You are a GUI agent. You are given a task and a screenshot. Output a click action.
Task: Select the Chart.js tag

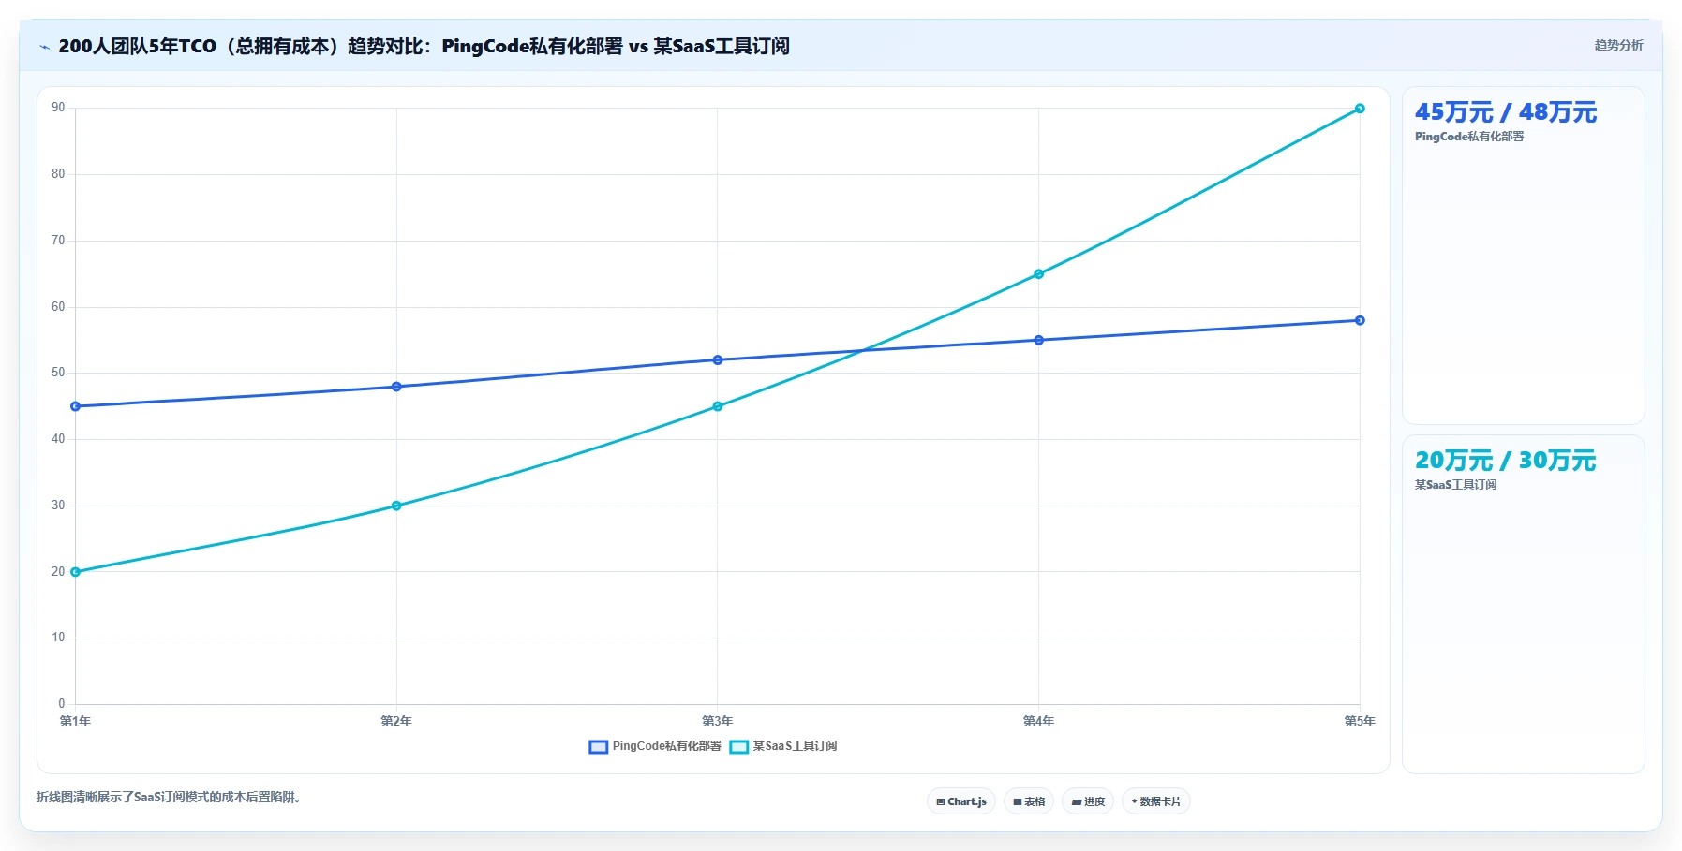(961, 801)
